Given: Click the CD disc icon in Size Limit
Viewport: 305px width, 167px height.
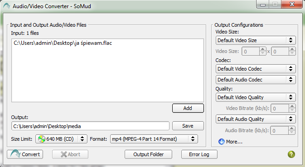Looking at the screenshot, I should (41, 139).
